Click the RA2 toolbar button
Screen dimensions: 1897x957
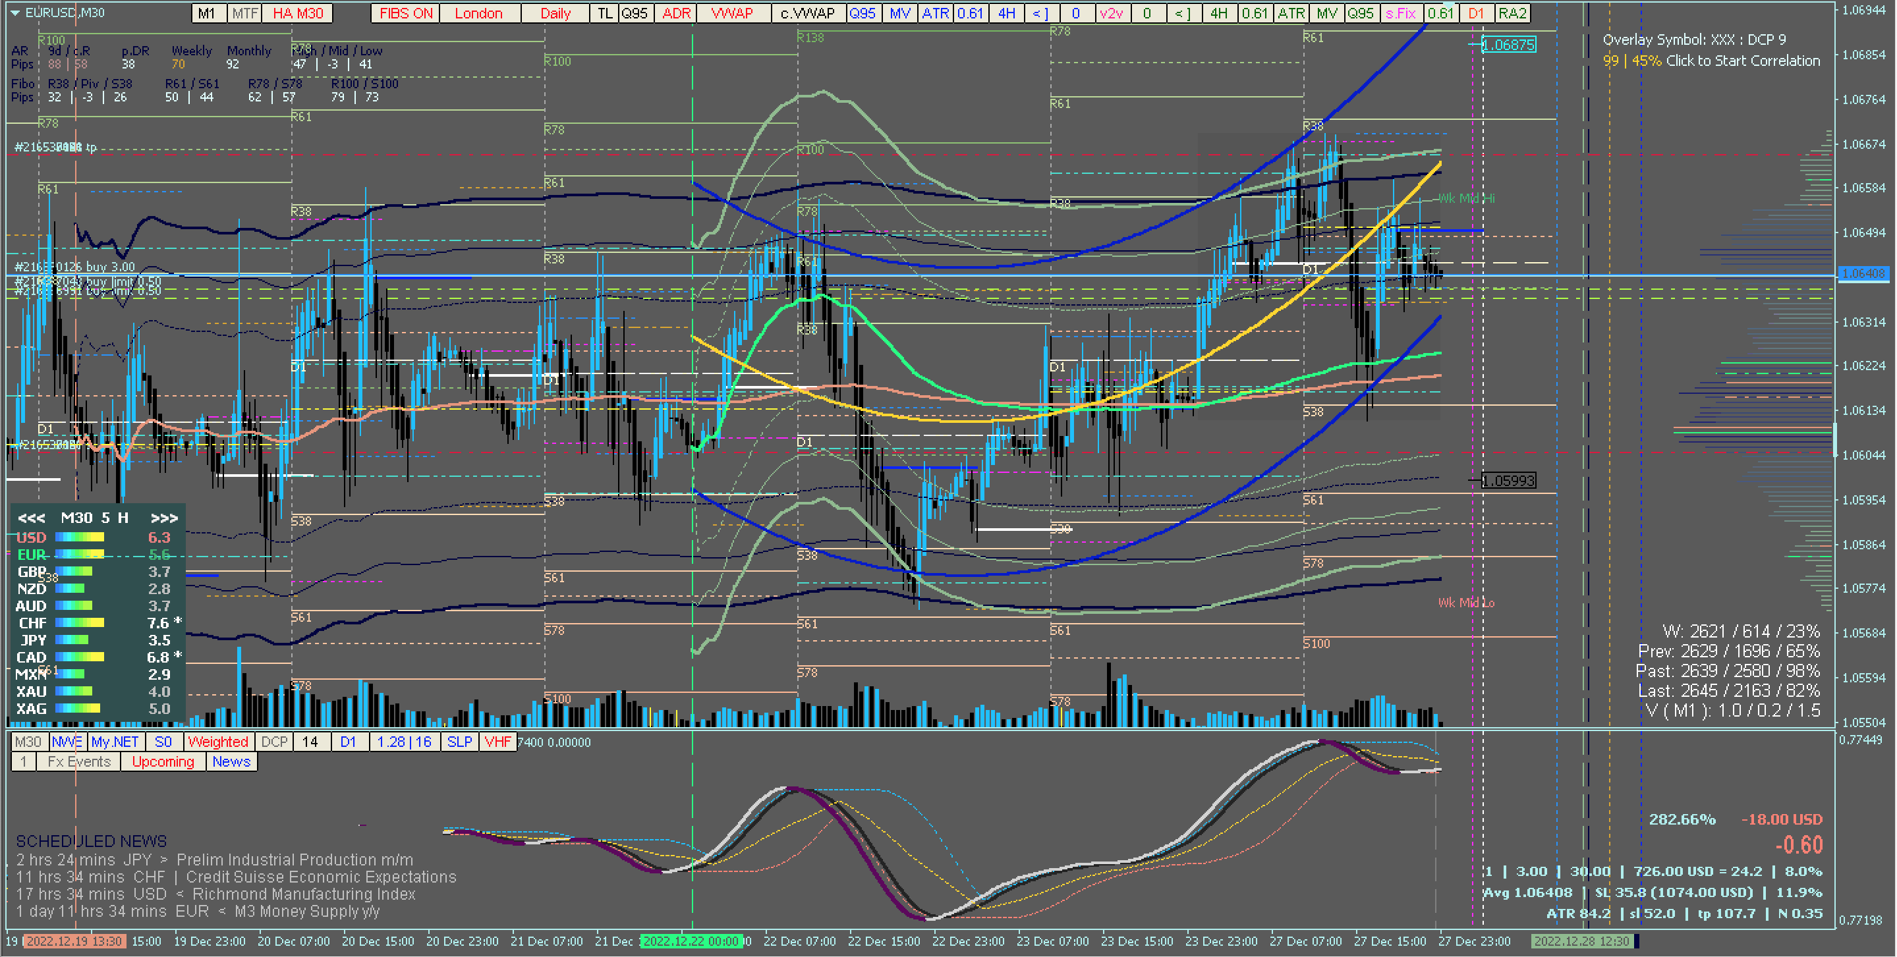pos(1512,13)
